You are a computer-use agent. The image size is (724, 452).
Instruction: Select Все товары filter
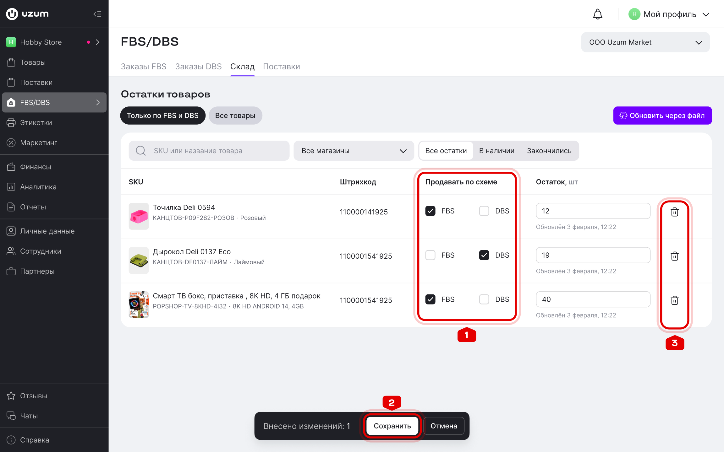[235, 116]
